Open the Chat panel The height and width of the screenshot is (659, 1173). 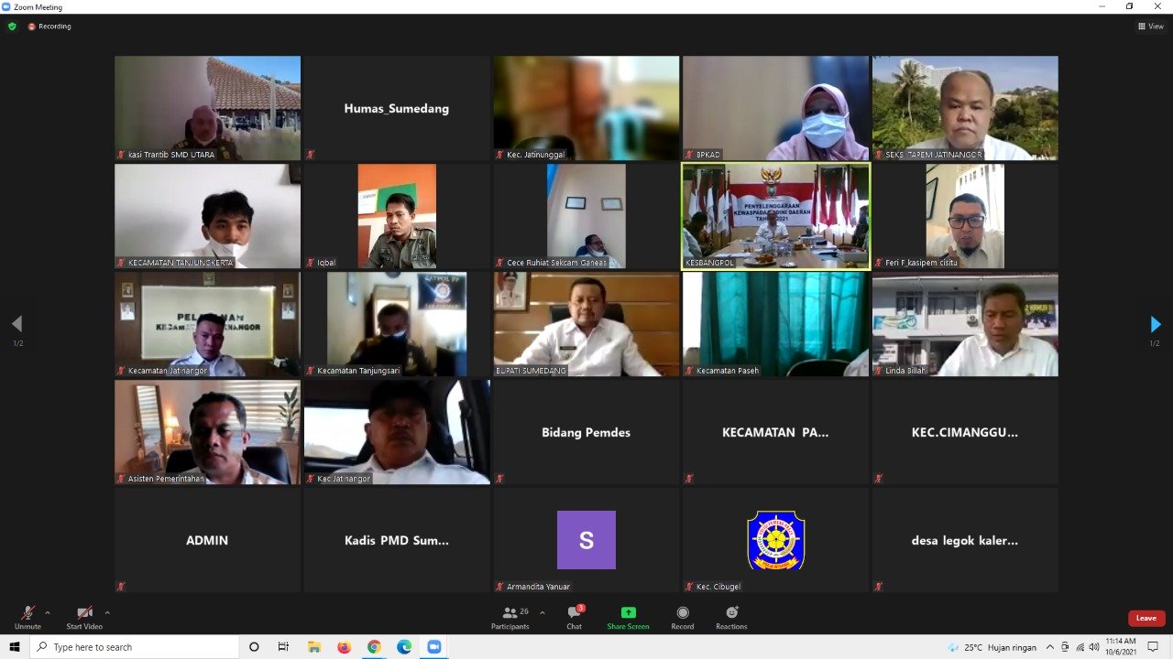coord(574,614)
